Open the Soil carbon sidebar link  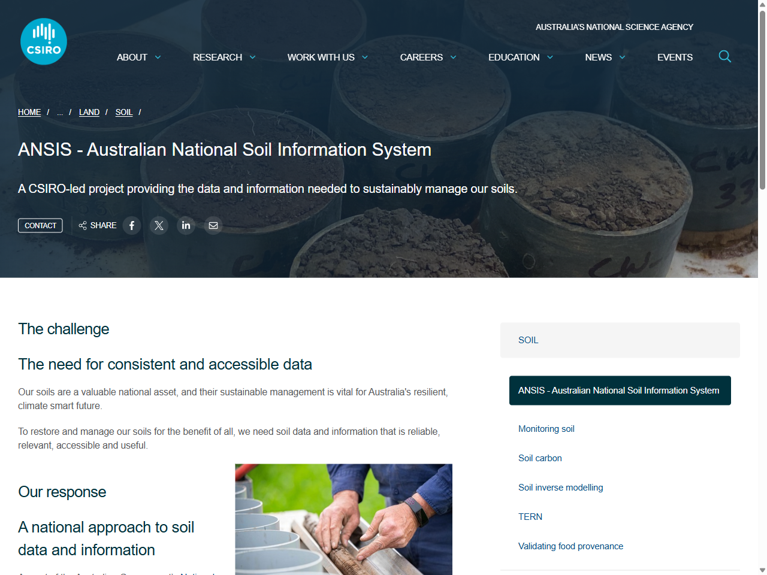pyautogui.click(x=540, y=458)
